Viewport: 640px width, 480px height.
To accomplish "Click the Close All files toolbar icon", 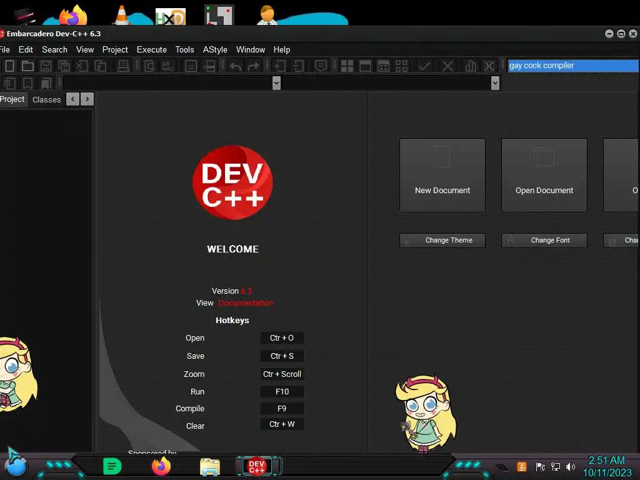I will 100,66.
